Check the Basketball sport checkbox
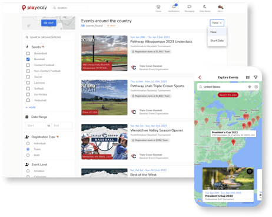 (x=28, y=53)
